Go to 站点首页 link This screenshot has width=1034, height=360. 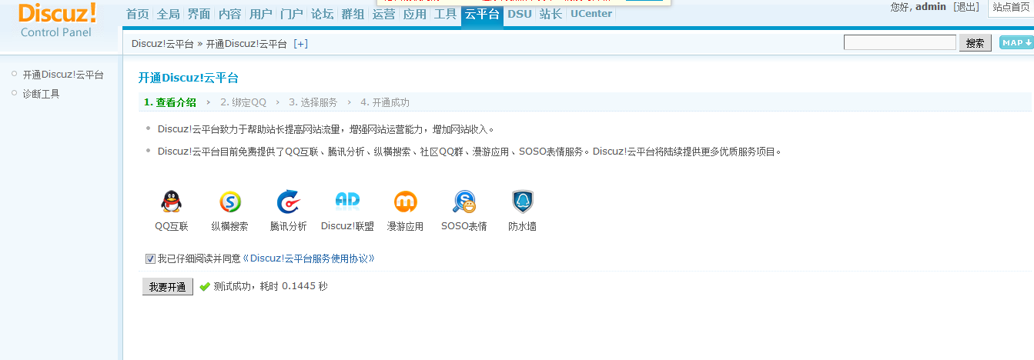point(1011,7)
